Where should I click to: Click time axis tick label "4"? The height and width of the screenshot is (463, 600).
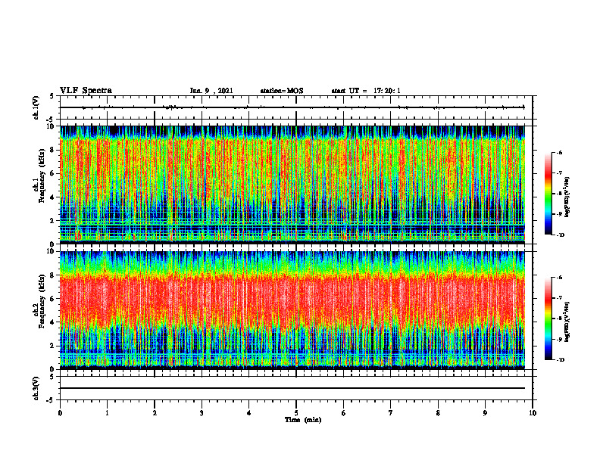tap(249, 413)
